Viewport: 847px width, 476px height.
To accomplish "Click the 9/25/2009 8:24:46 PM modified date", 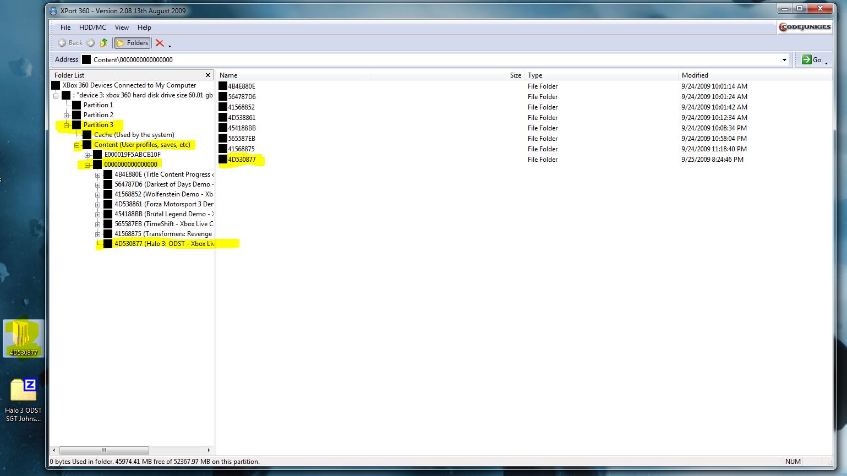I will tap(712, 160).
